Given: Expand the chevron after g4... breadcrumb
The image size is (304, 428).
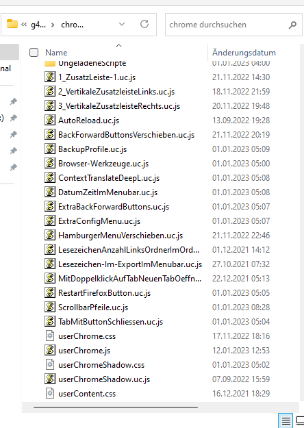Looking at the screenshot, I should [53, 25].
